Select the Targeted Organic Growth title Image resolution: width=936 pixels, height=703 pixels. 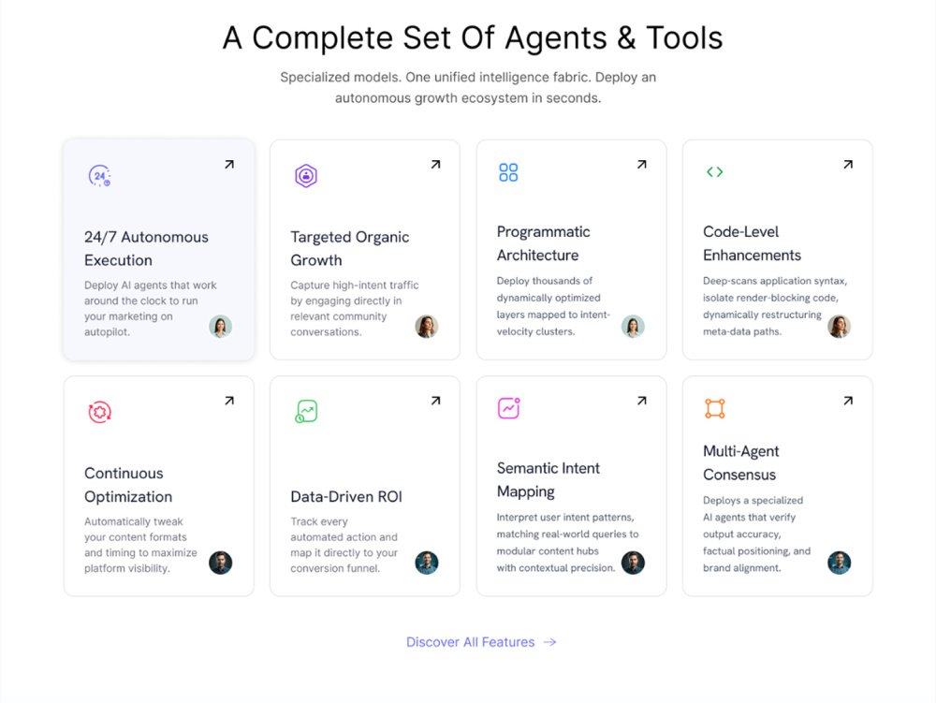(x=350, y=248)
